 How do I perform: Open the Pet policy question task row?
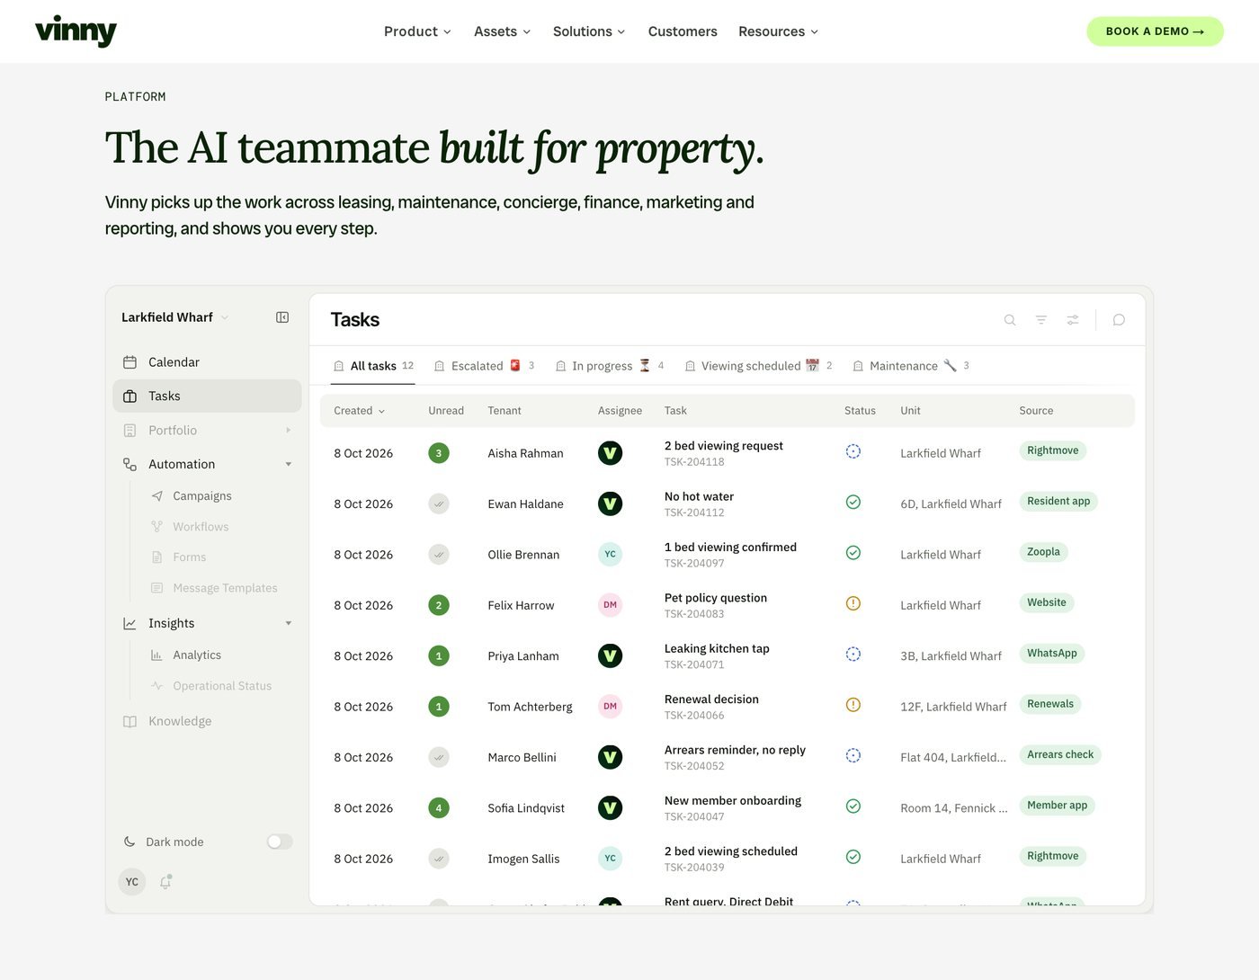pyautogui.click(x=727, y=605)
